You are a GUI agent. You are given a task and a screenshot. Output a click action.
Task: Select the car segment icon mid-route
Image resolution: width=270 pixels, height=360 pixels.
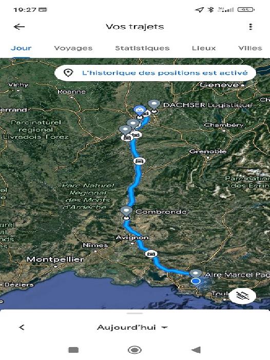(139, 161)
